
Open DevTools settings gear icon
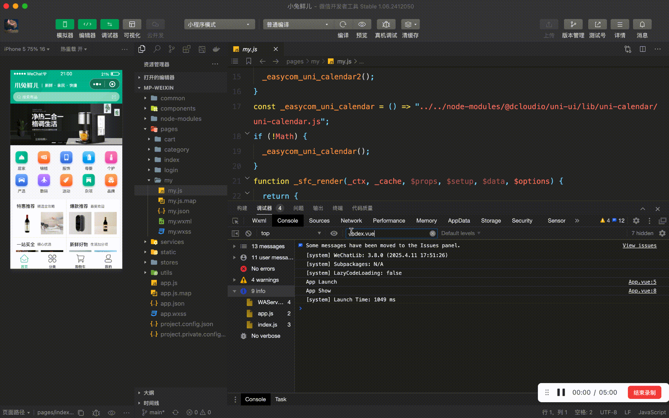click(x=636, y=221)
